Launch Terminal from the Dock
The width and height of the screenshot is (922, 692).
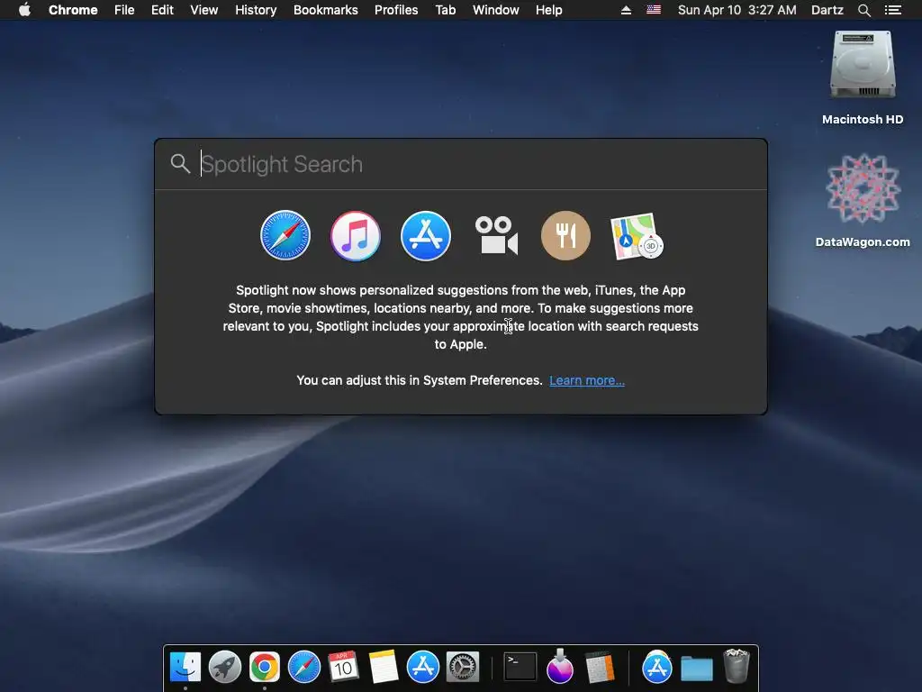click(520, 667)
